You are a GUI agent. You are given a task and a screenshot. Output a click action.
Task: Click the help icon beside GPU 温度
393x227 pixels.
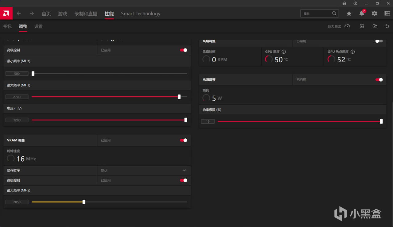click(x=284, y=52)
